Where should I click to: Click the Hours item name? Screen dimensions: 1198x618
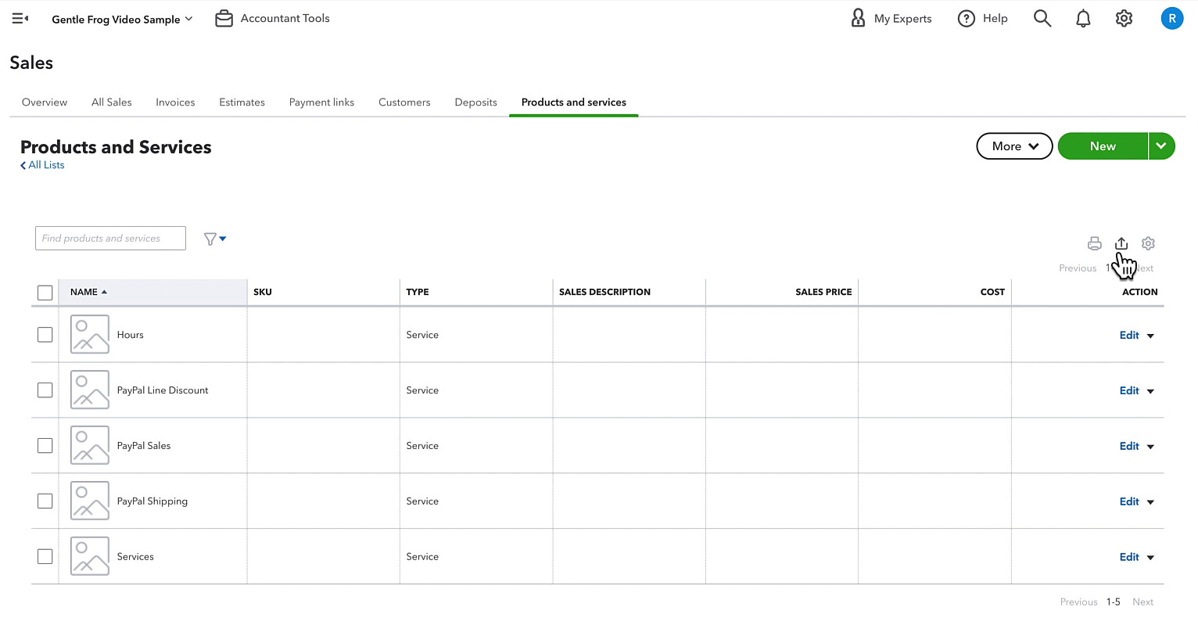click(x=130, y=335)
